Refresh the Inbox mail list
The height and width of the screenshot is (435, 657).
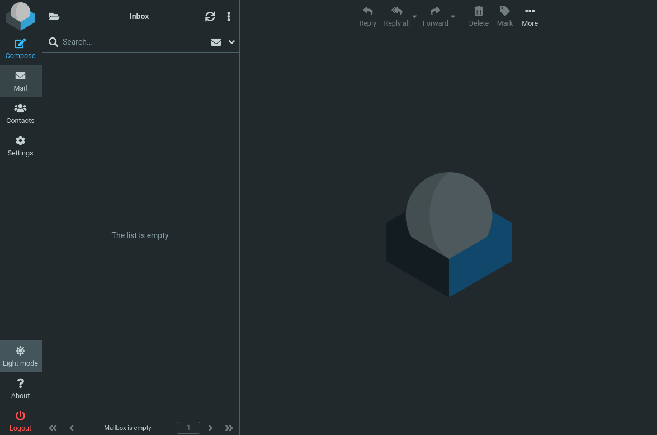click(x=210, y=17)
